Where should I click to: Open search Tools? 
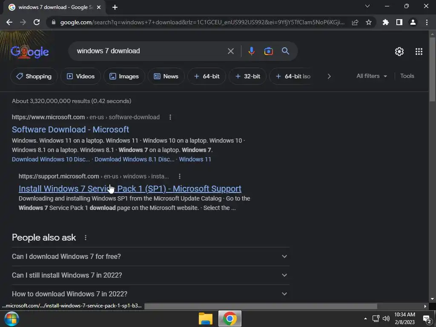click(x=407, y=76)
